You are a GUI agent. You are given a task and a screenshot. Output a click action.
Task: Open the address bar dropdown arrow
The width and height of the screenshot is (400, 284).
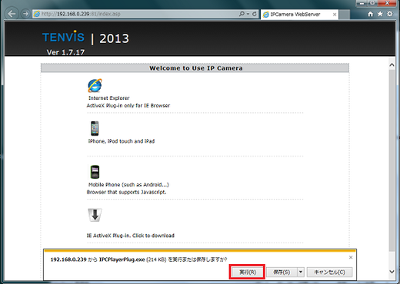248,14
